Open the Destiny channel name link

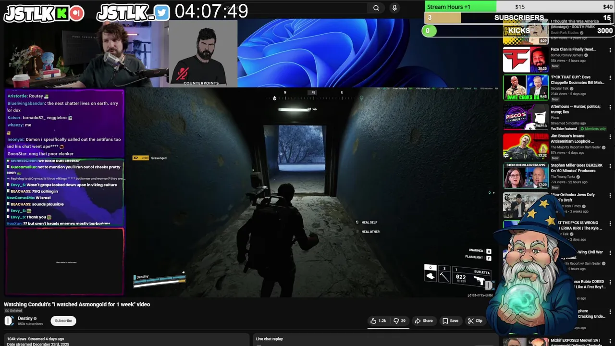point(25,318)
